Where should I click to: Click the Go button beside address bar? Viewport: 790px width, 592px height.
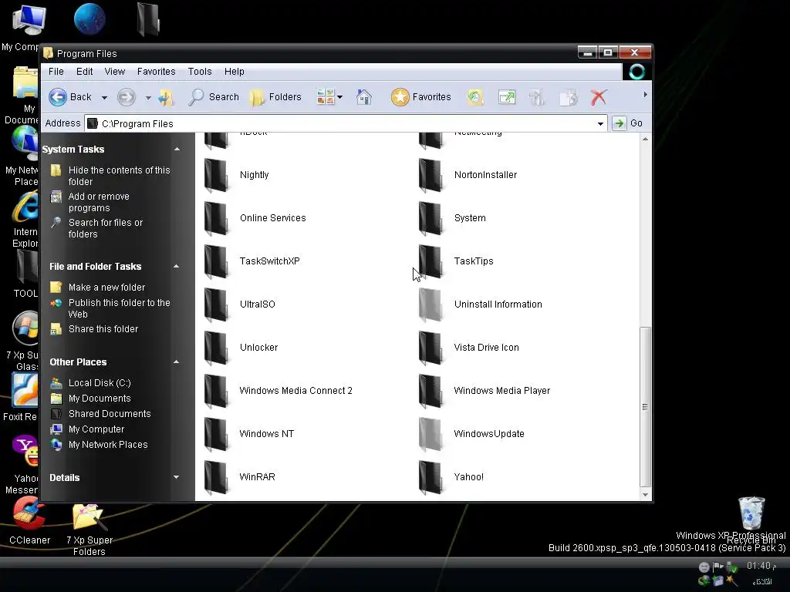[628, 123]
